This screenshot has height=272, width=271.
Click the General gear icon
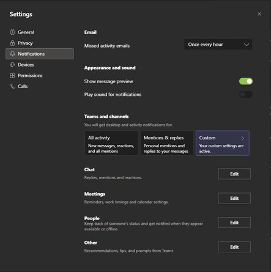click(x=12, y=32)
